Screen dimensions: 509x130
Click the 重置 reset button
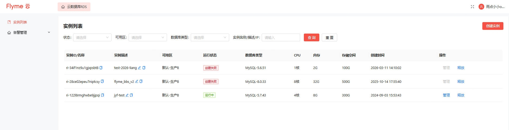[x=329, y=38]
